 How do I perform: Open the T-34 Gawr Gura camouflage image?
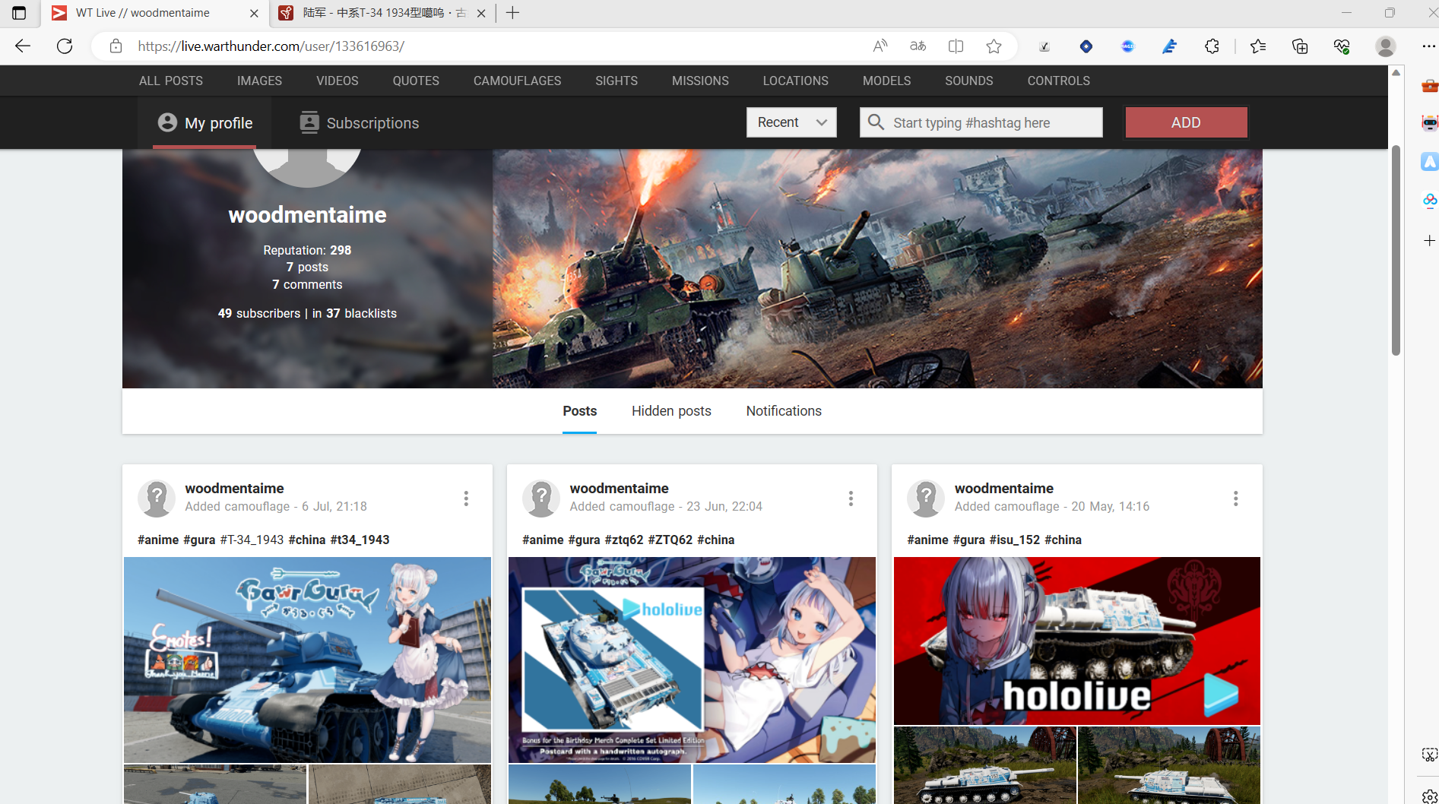pyautogui.click(x=307, y=660)
